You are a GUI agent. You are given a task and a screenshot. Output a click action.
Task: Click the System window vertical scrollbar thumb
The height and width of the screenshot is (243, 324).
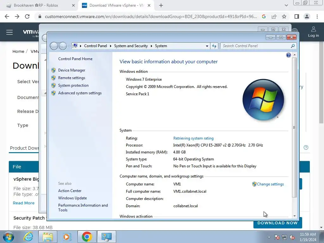295,128
